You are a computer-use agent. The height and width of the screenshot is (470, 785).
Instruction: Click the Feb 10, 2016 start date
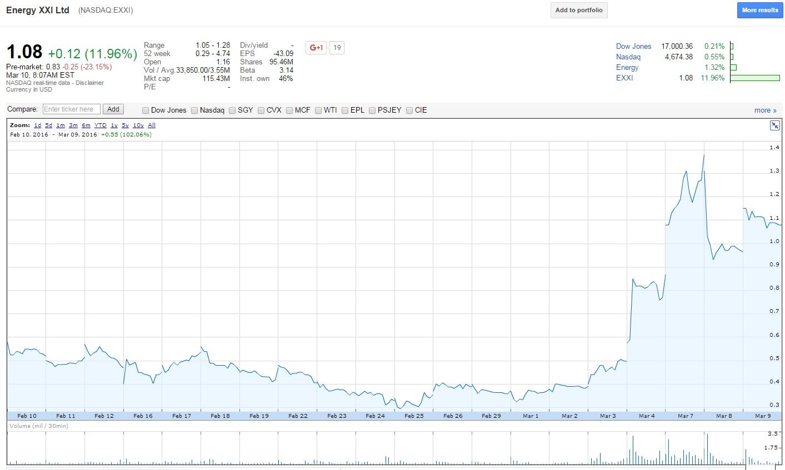29,134
